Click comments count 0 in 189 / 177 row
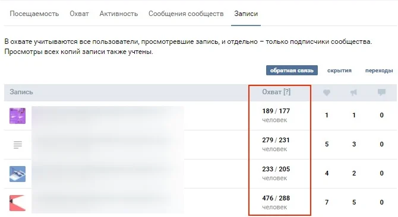The height and width of the screenshot is (217, 398). (x=381, y=115)
